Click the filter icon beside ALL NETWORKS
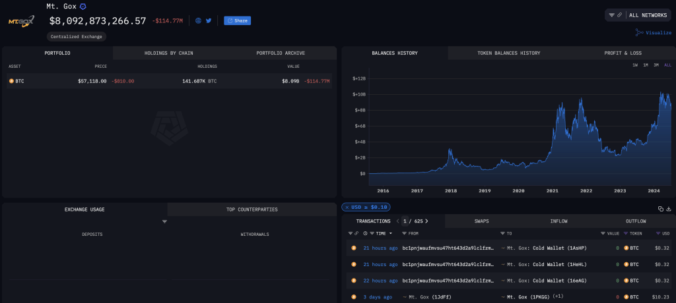The width and height of the screenshot is (676, 303). pyautogui.click(x=611, y=15)
